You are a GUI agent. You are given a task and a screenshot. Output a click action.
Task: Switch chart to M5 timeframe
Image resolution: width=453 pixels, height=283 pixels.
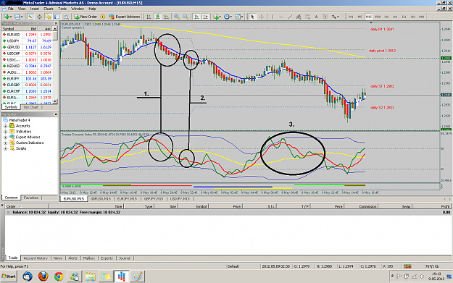(x=360, y=17)
